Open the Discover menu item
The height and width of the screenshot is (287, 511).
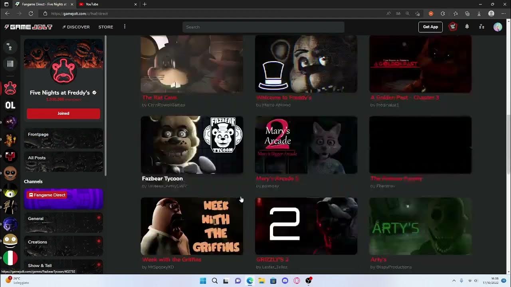click(x=76, y=27)
